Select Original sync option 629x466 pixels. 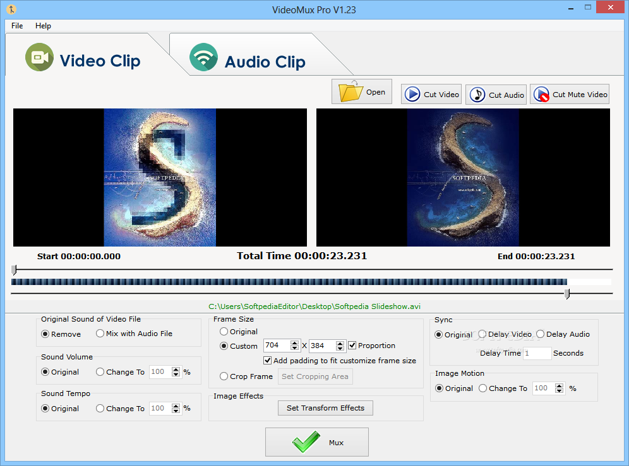pos(453,335)
